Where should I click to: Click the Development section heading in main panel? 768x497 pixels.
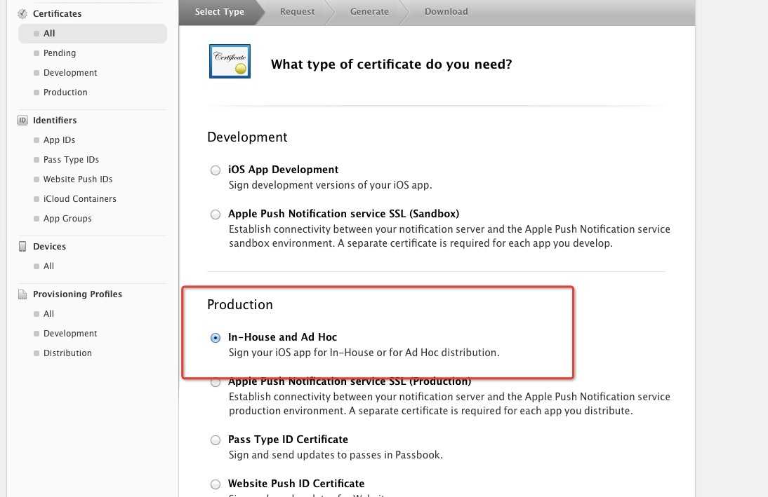(247, 137)
